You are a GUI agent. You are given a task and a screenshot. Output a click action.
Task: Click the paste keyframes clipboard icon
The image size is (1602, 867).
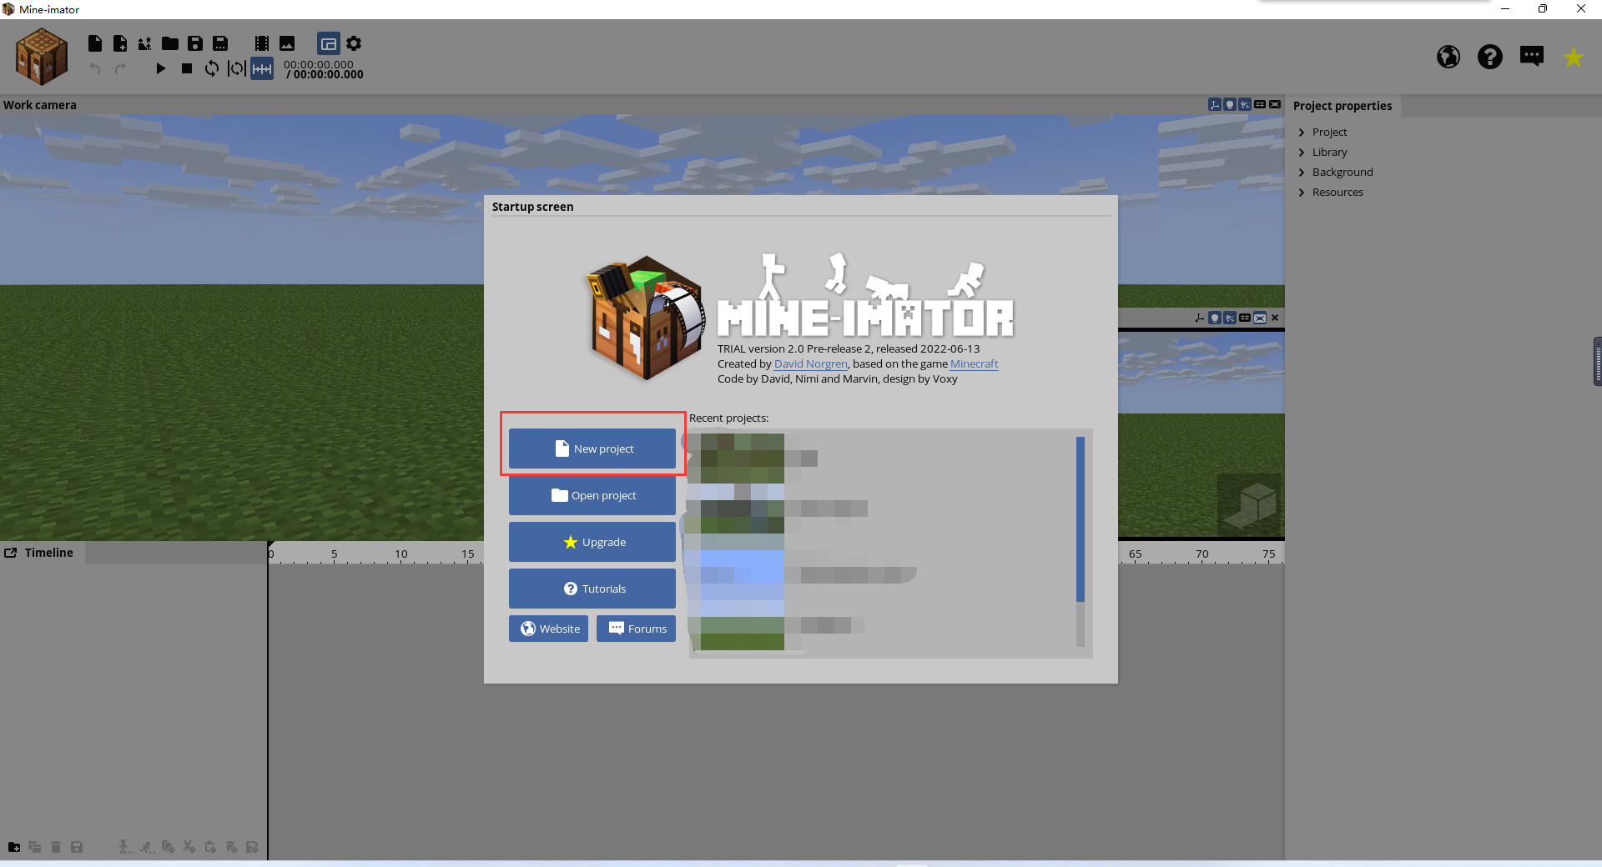pyautogui.click(x=210, y=847)
